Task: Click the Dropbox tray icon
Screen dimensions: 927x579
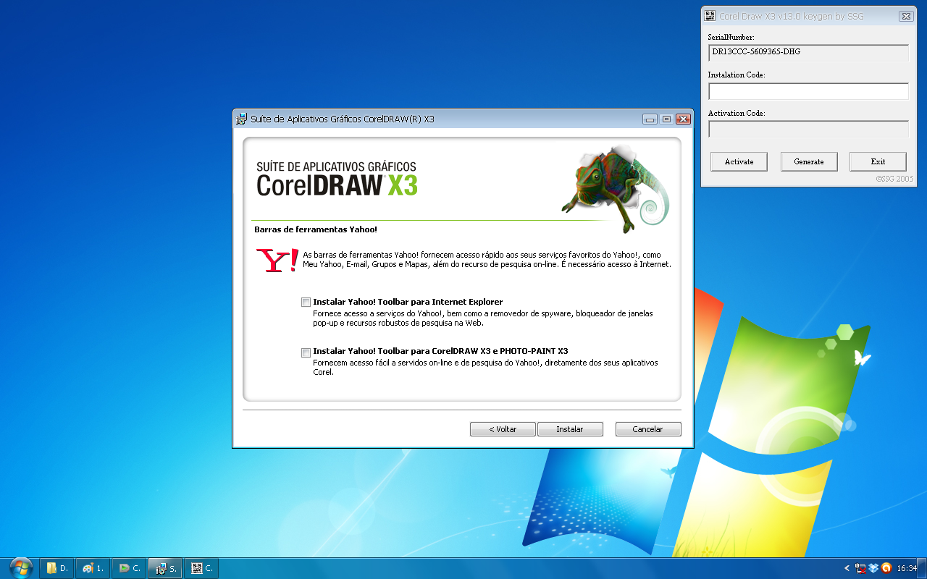Action: point(874,568)
